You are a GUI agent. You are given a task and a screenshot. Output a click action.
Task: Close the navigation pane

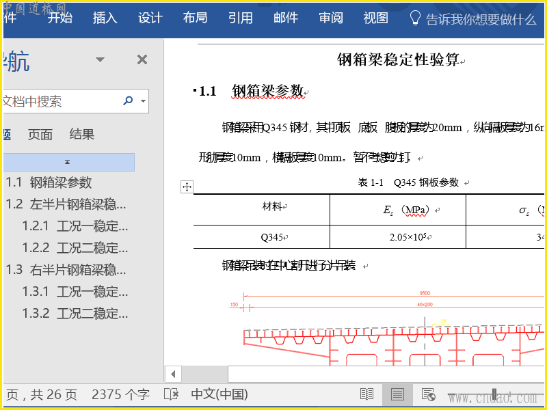142,59
